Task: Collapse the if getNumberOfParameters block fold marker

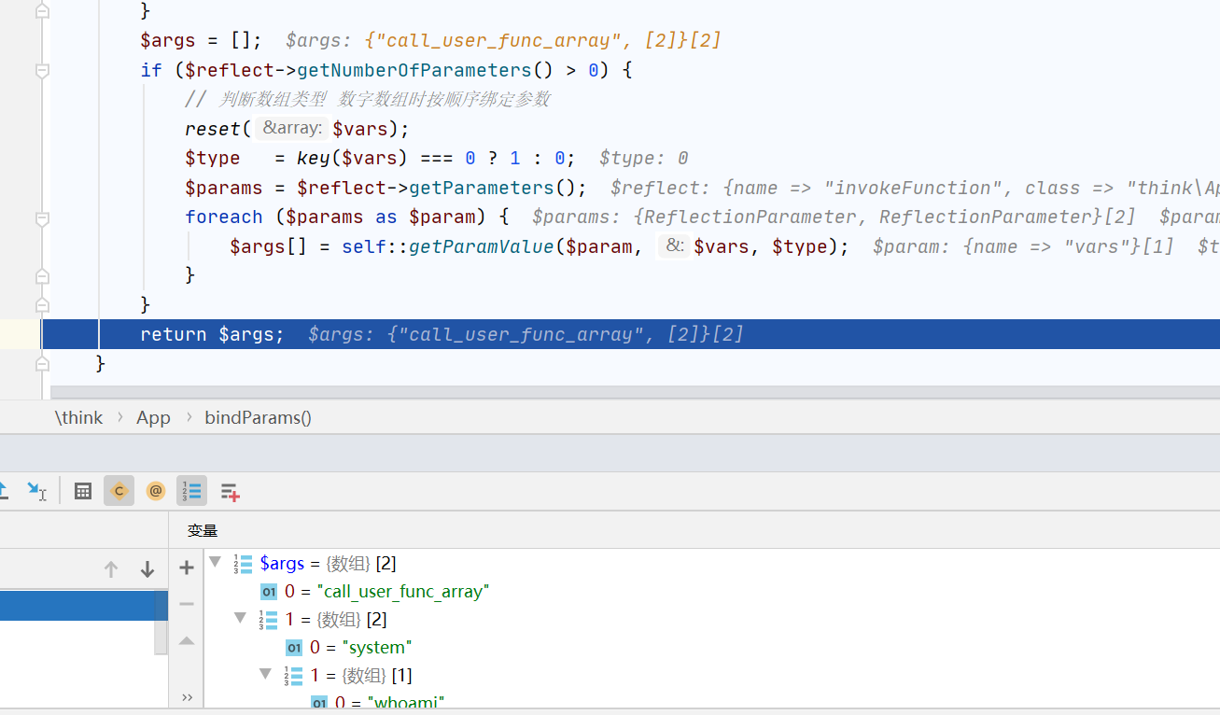Action: [42, 71]
